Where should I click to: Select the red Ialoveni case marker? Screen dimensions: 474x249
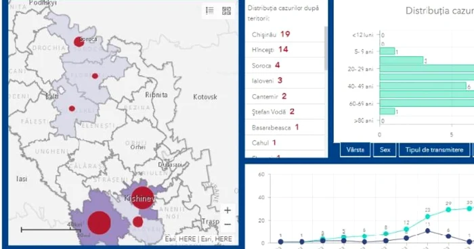tap(138, 222)
